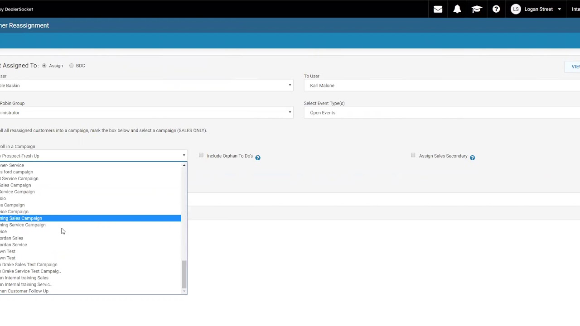Open the Robin Group dropdown
This screenshot has height=326, width=580.
click(x=146, y=112)
